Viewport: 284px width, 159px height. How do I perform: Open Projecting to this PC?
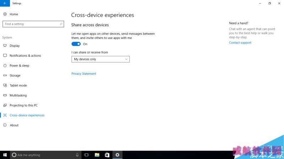(23, 105)
